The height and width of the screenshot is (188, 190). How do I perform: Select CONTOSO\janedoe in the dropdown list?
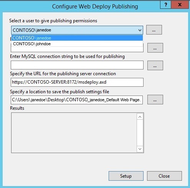pos(77,38)
